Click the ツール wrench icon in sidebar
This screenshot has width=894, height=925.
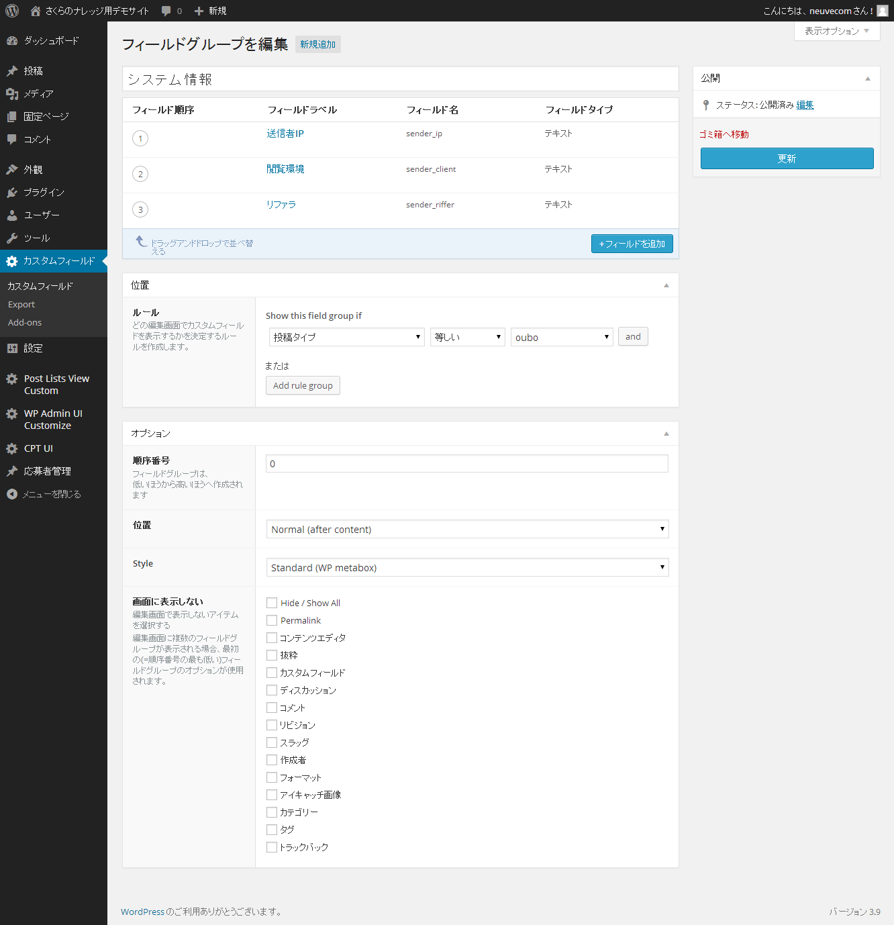12,238
